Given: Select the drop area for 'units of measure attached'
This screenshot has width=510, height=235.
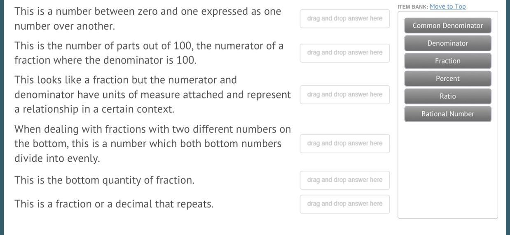Looking at the screenshot, I should 345,94.
